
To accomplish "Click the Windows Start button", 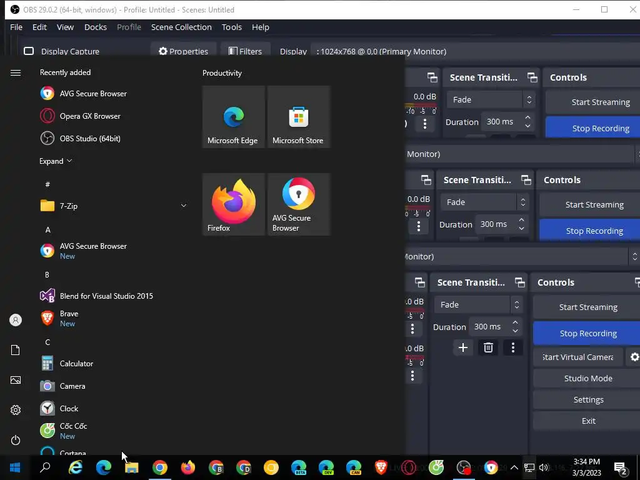I will click(x=15, y=467).
